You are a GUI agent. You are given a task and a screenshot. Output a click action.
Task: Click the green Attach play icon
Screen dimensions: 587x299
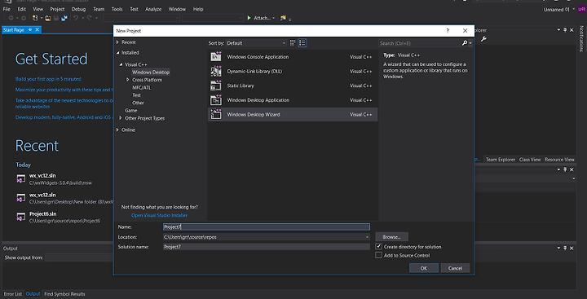[249, 18]
